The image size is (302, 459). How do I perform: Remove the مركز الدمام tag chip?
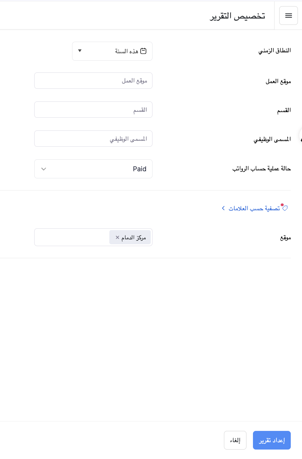pos(117,237)
